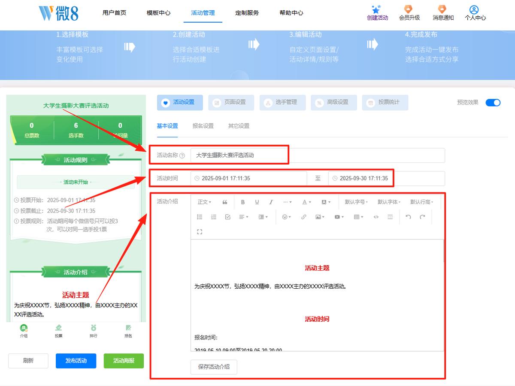
Task: Toggle the 预览效果 switch
Action: click(493, 102)
